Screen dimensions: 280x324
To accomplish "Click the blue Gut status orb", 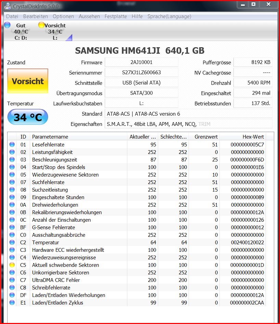I will 7,25.
